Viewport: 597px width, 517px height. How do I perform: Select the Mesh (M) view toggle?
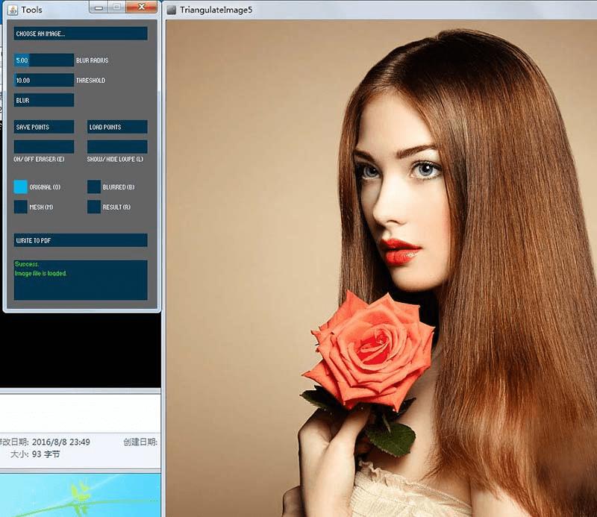(21, 207)
